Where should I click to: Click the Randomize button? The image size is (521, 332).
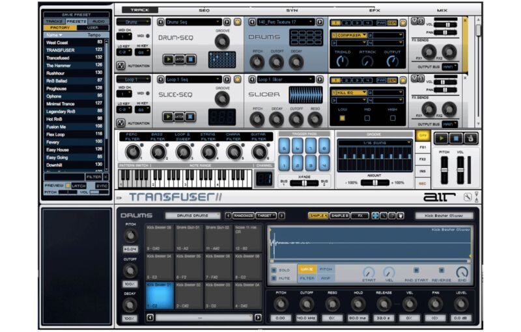point(243,215)
